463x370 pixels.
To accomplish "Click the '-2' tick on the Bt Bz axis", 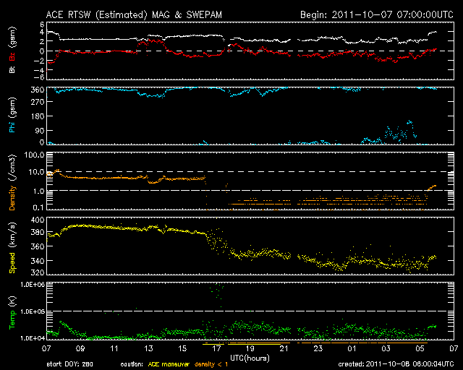I will click(x=38, y=60).
